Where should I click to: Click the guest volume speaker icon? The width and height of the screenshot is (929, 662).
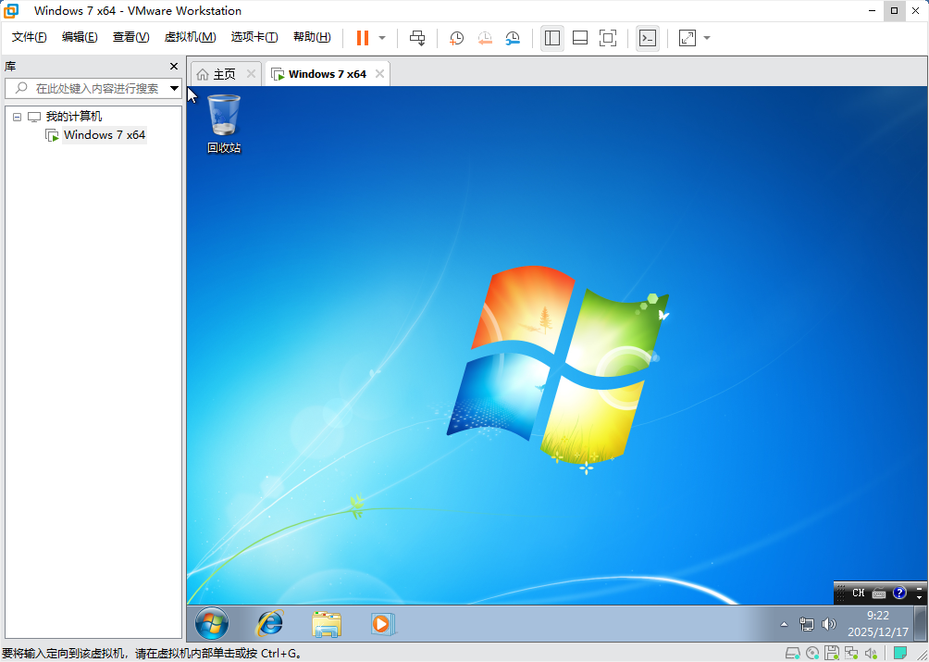829,624
